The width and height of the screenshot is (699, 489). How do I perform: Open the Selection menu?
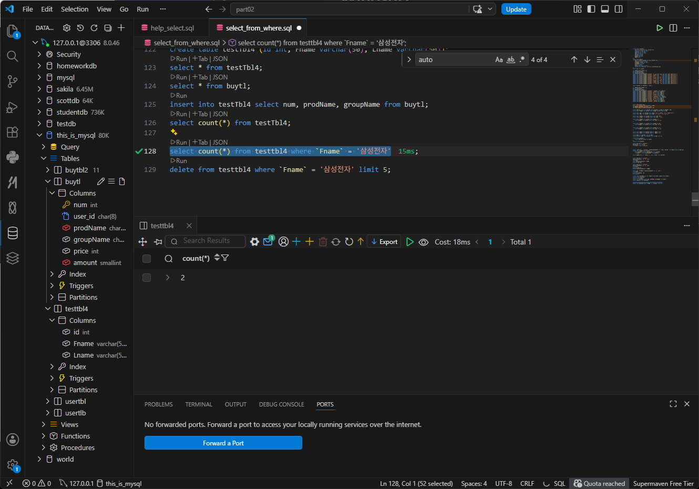pyautogui.click(x=75, y=9)
